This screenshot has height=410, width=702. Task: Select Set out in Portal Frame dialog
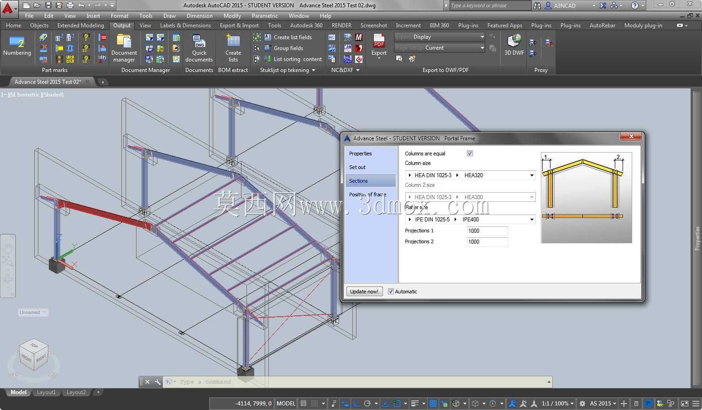pyautogui.click(x=371, y=167)
